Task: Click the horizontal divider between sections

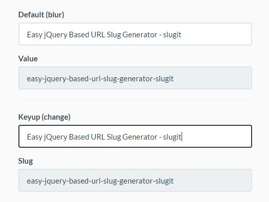Action: tap(135, 101)
